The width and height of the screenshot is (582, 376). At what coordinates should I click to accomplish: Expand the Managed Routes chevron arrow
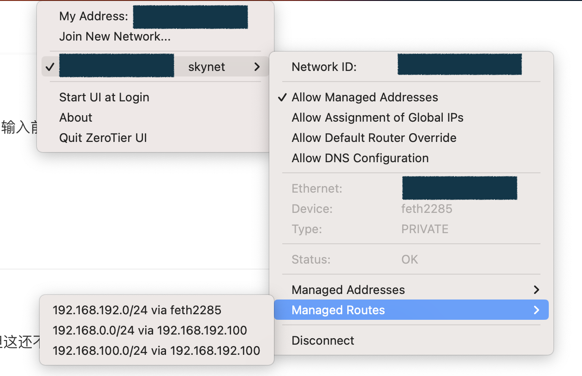point(536,310)
